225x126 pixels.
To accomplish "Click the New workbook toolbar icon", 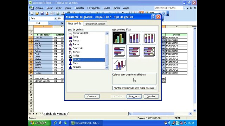I will pos(32,13).
